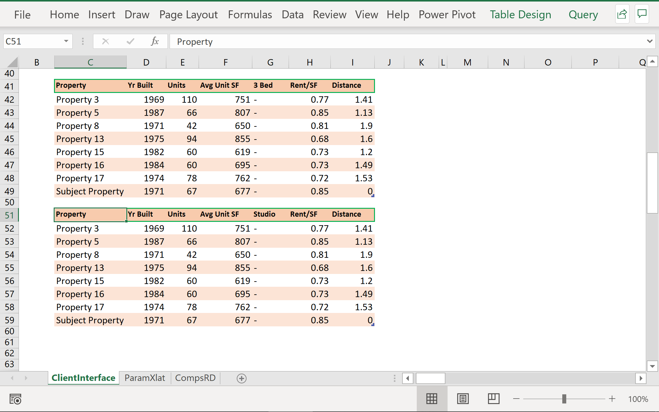Screen dimensions: 659x412
Task: Click the Insert Function fx icon
Action: (x=155, y=41)
